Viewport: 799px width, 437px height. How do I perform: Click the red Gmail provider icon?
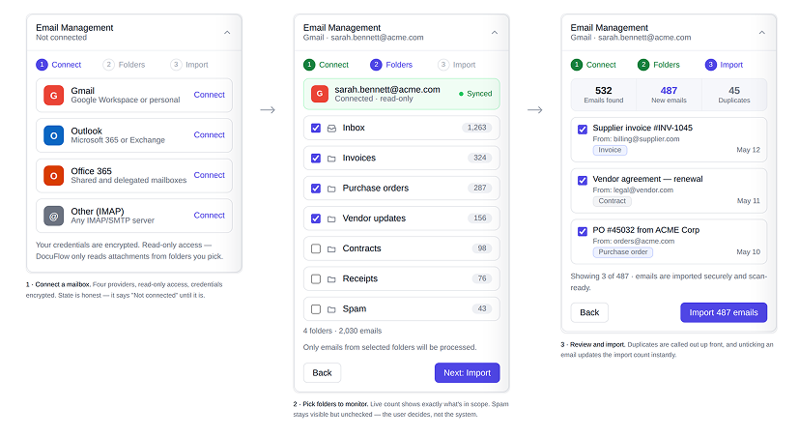[53, 96]
